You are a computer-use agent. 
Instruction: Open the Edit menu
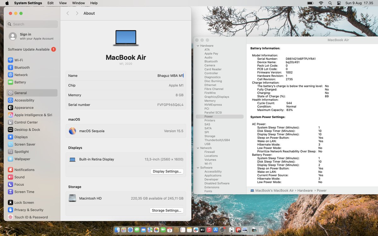coord(50,3)
